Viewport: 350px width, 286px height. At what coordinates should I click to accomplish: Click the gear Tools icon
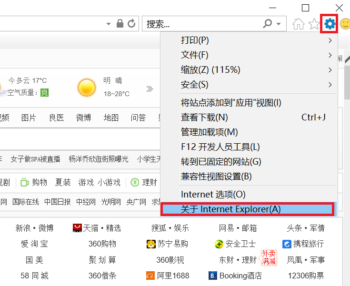330,24
